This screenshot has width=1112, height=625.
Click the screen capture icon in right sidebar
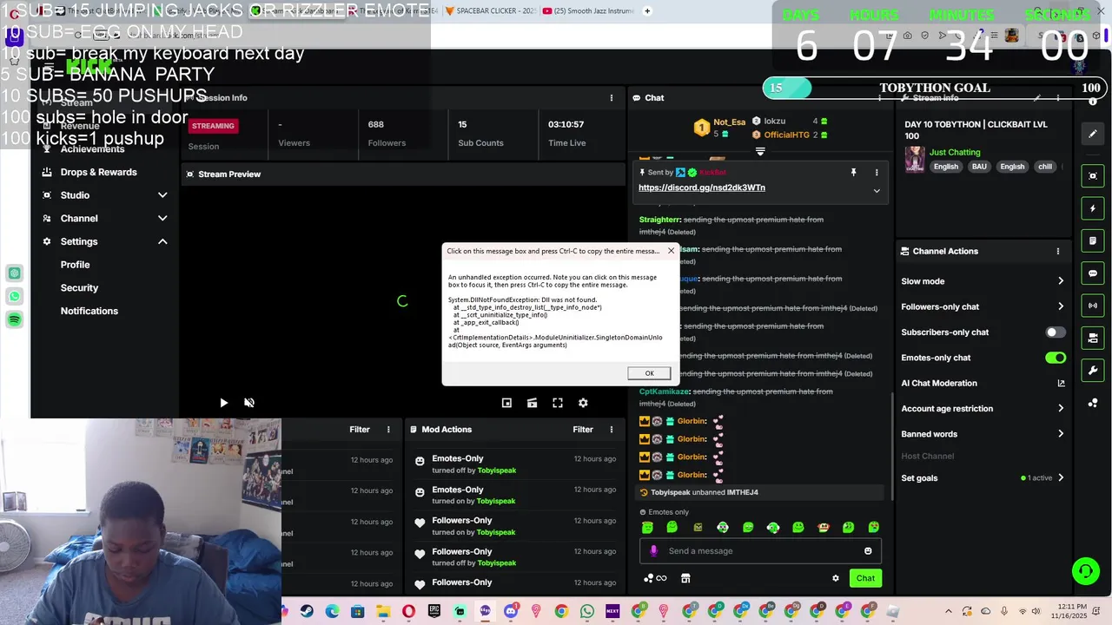(x=1093, y=176)
